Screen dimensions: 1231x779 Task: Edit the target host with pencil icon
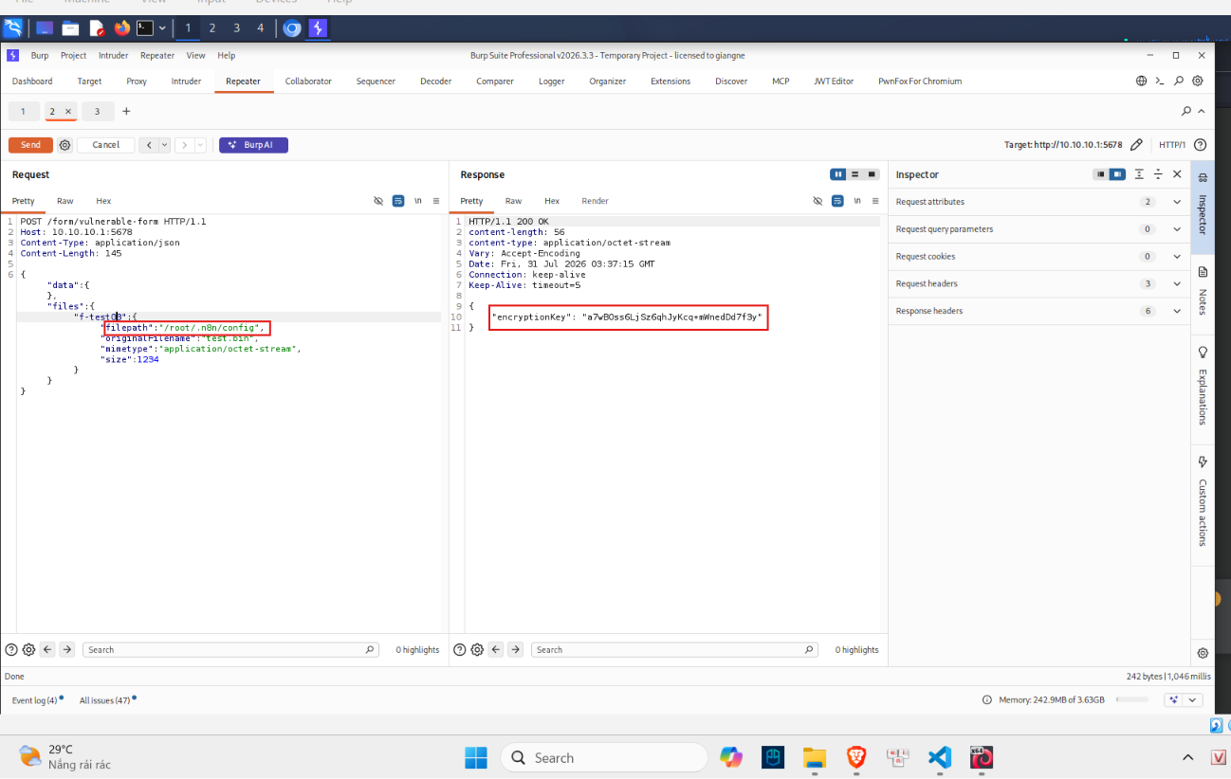(x=1136, y=145)
